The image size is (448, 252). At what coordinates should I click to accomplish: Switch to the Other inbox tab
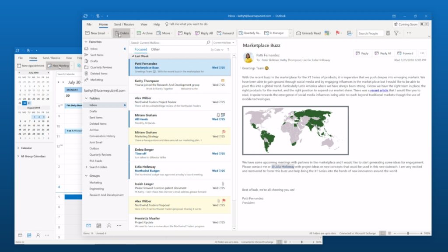[x=155, y=49]
